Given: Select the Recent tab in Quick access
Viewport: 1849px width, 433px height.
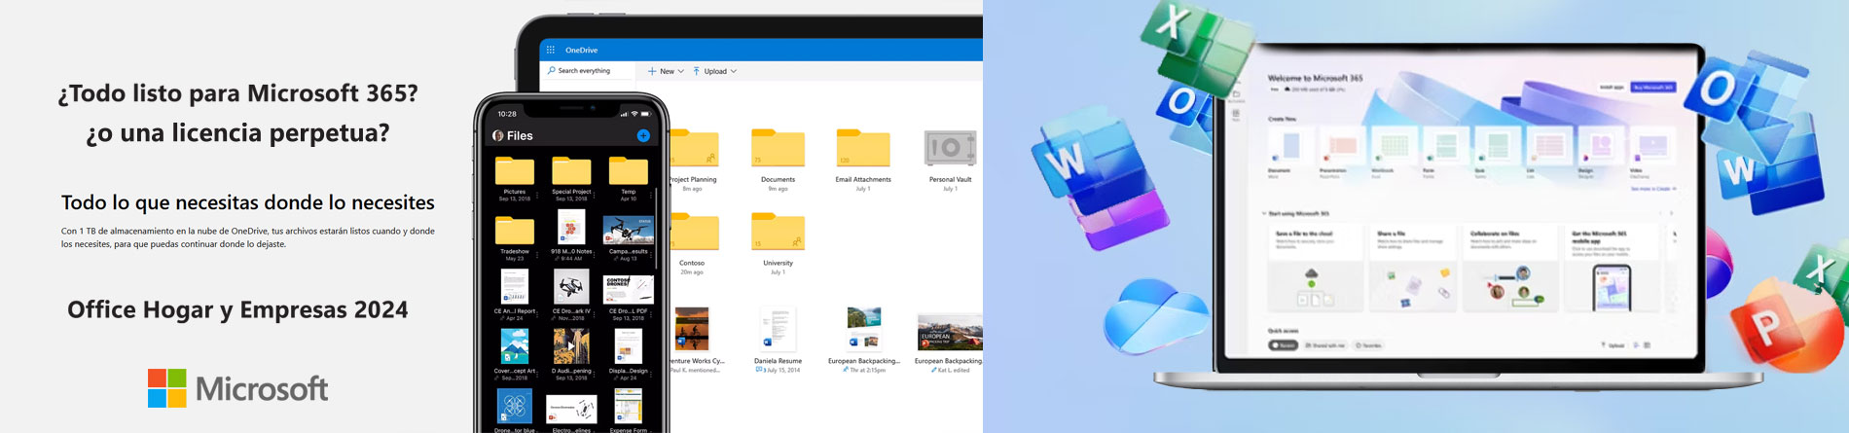Looking at the screenshot, I should [x=1284, y=345].
